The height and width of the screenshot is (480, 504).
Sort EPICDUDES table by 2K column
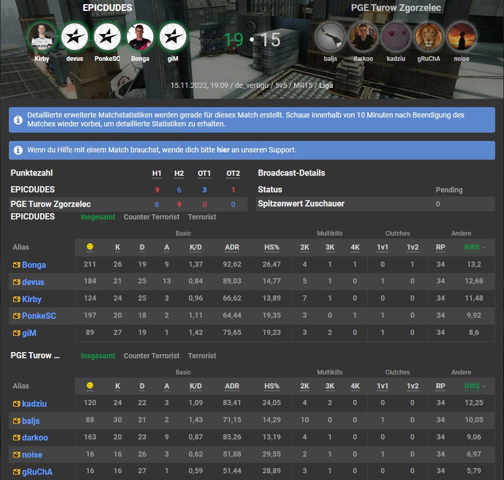(304, 247)
